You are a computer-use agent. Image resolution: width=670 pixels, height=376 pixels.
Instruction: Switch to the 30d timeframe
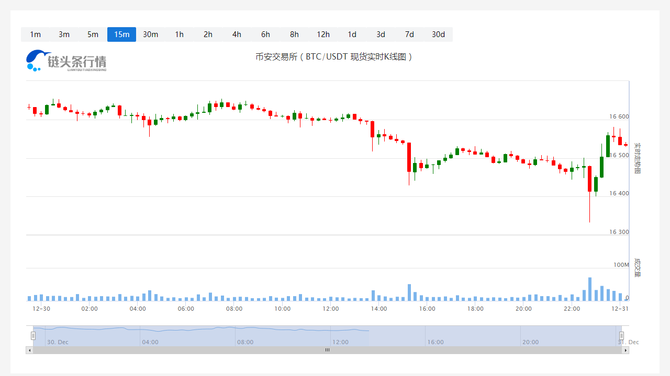point(438,34)
